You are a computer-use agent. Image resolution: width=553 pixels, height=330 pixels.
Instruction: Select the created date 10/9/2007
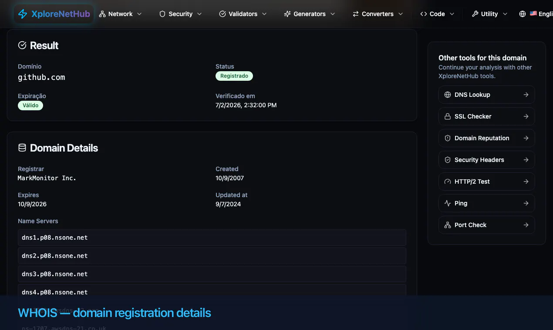[230, 178]
